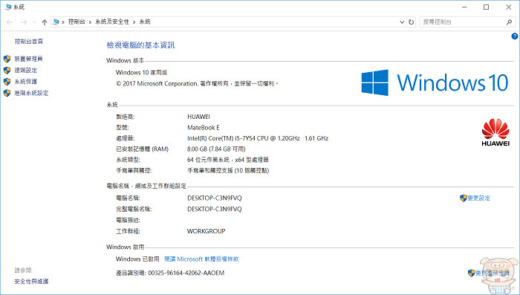
Task: Click the model value MateBook E
Action: pos(204,128)
